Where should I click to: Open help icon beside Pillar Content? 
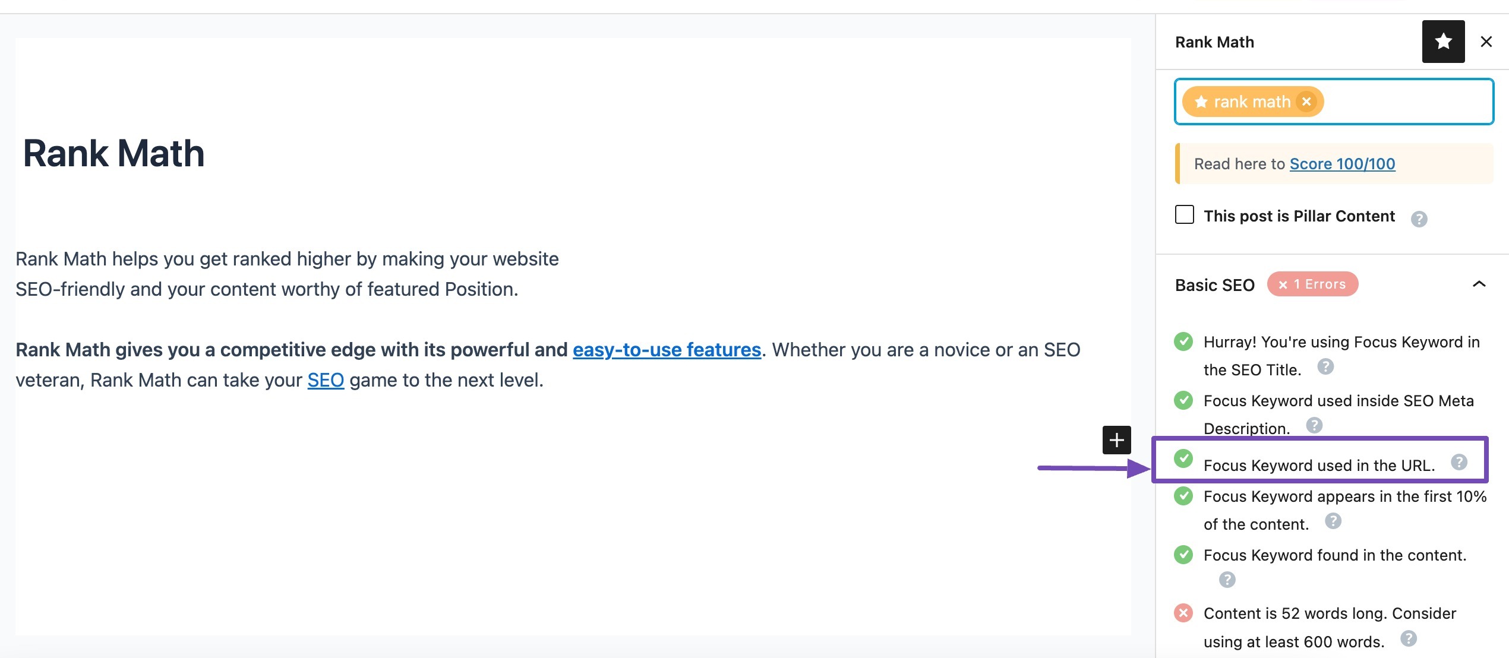tap(1419, 219)
